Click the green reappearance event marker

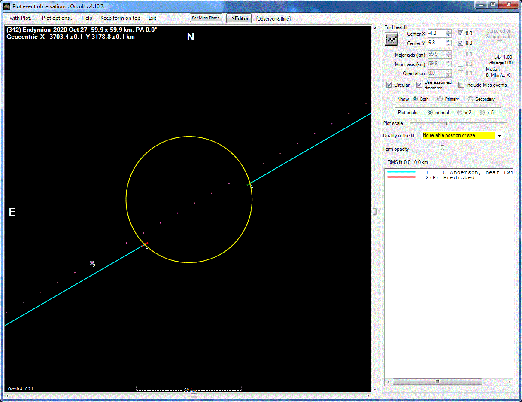point(249,184)
